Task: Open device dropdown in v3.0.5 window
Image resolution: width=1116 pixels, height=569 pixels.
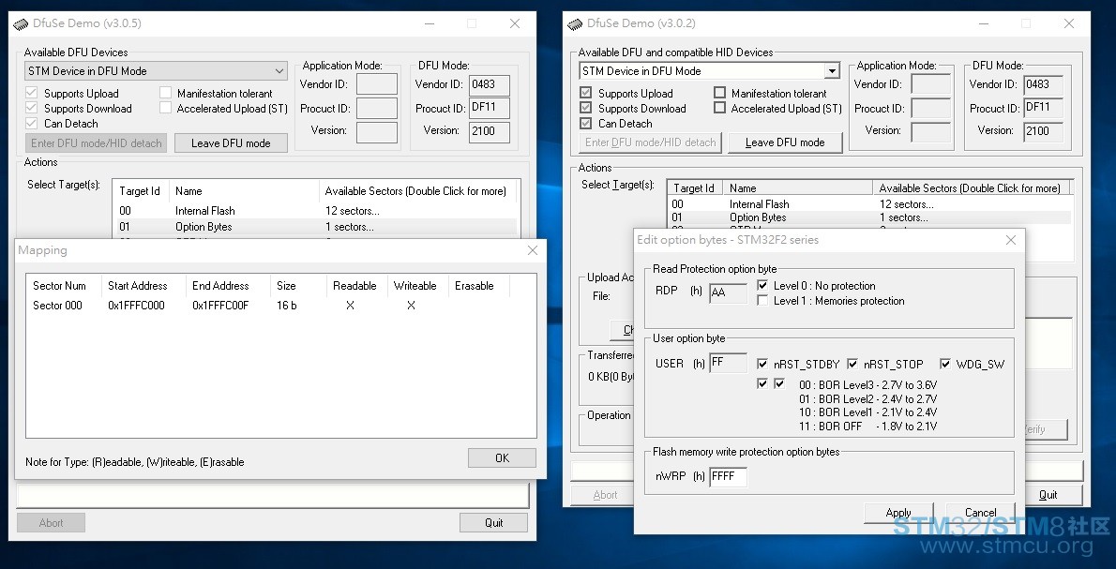Action: point(156,71)
